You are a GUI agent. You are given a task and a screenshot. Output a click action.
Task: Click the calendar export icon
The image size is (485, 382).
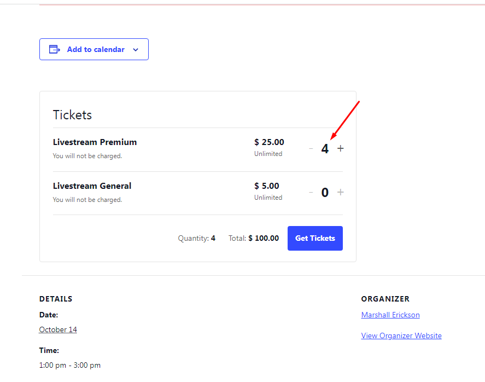tap(55, 49)
